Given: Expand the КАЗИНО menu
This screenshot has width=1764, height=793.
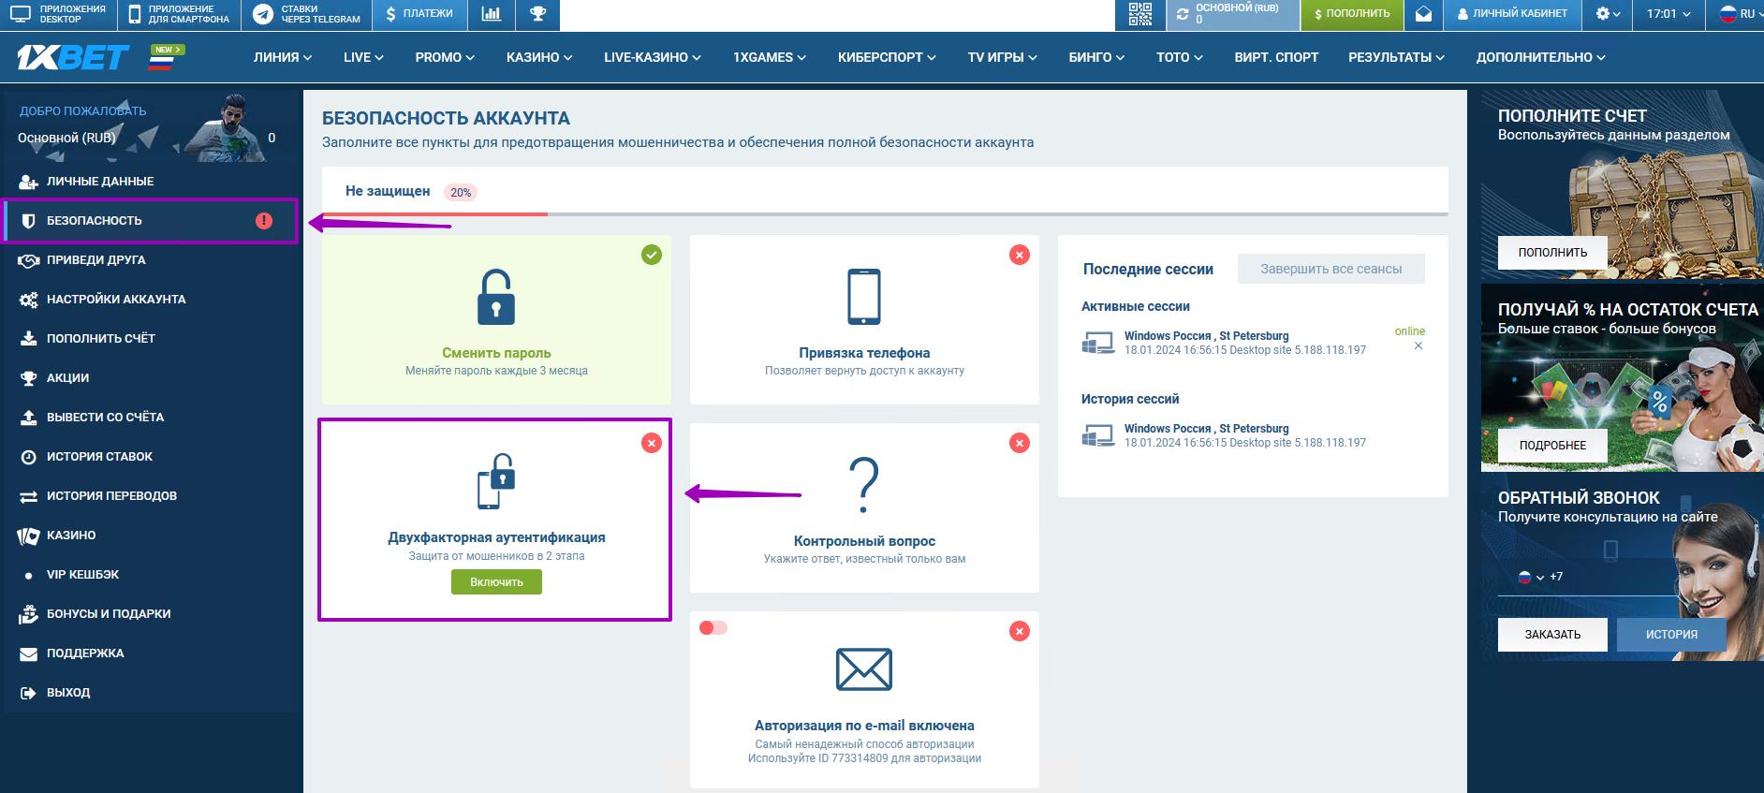Looking at the screenshot, I should [538, 58].
